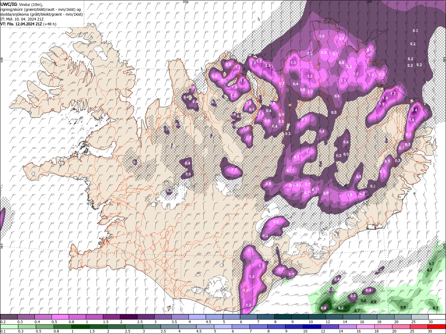Click the '0.1' label of the rain legend
Image resolution: width=446 pixels, height=334 pixels.
coord(3,332)
